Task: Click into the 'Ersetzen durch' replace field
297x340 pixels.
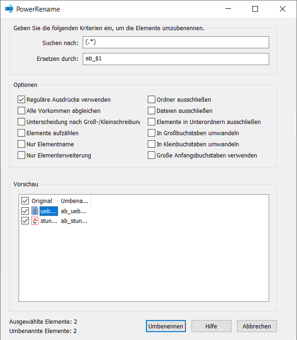Action: click(176, 59)
